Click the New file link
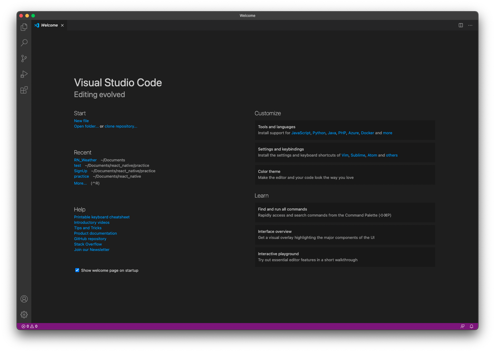This screenshot has height=352, width=495. point(81,121)
